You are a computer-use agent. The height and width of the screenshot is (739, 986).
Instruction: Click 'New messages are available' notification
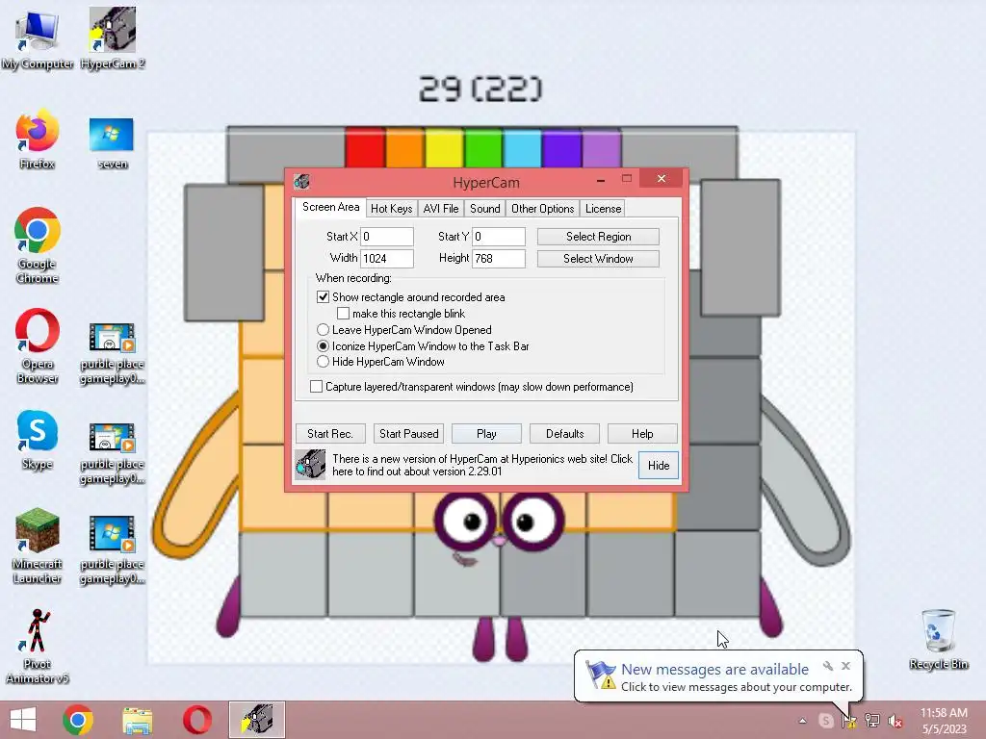[x=714, y=670]
